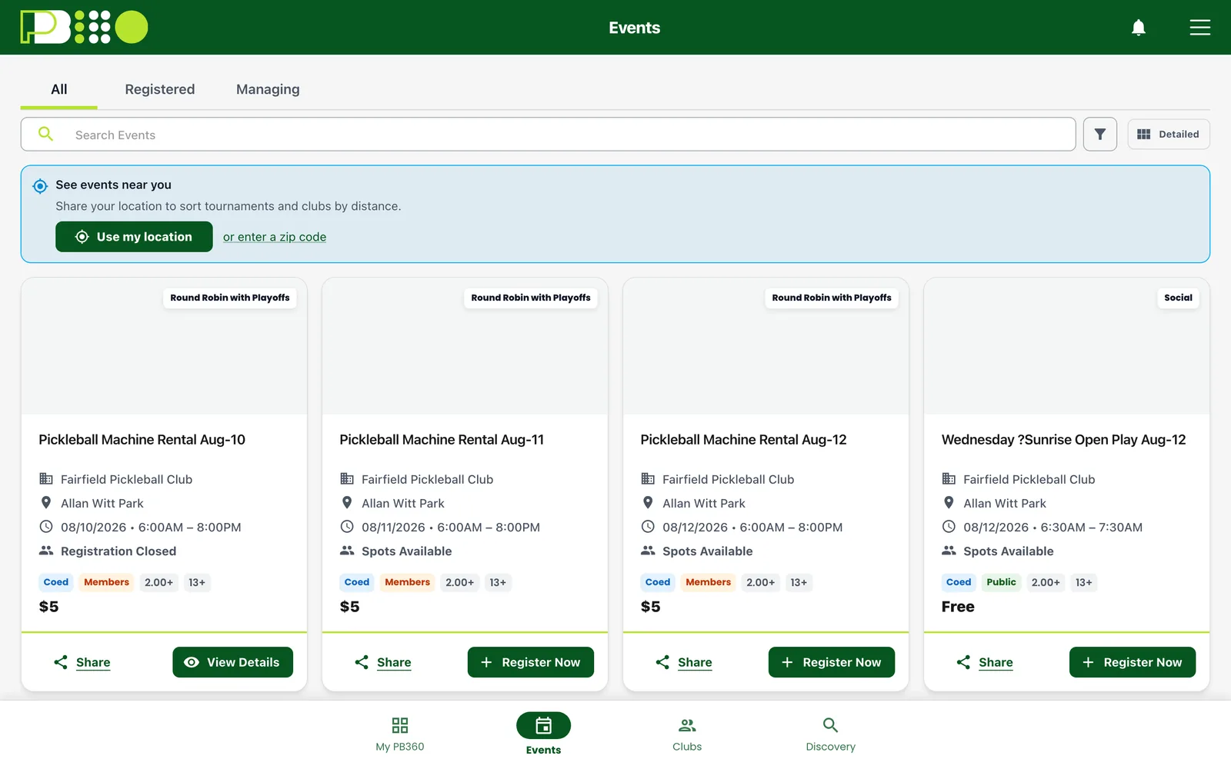1231x769 pixels.
Task: Open the hamburger menu
Action: pyautogui.click(x=1200, y=28)
